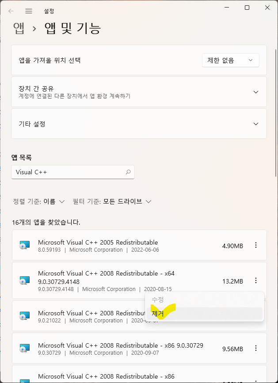Click the 9.56MB size value
The image size is (278, 383).
[232, 349]
